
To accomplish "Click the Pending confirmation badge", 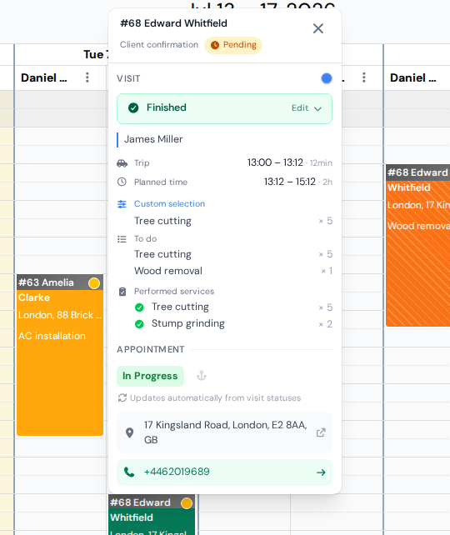I will [x=233, y=45].
